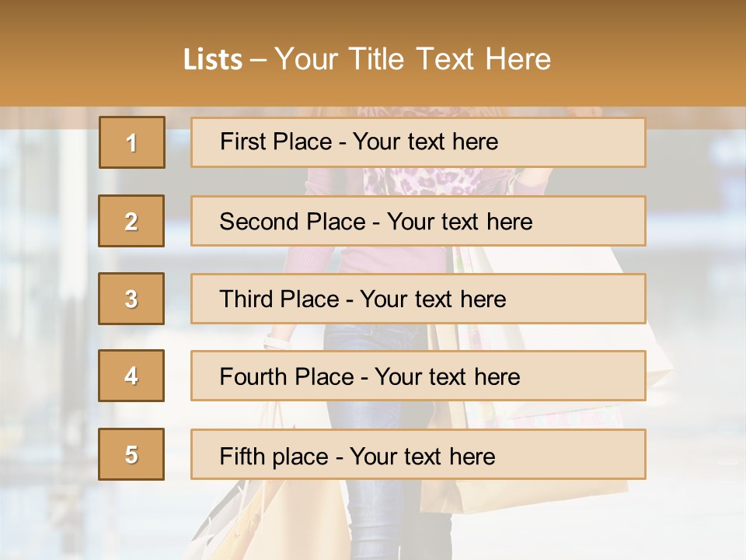Click the words 'Your Title Text Here'

413,59
